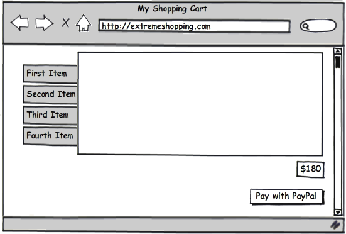Focus the extremeshopping.com address bar
This screenshot has height=234, width=346.
(x=194, y=26)
